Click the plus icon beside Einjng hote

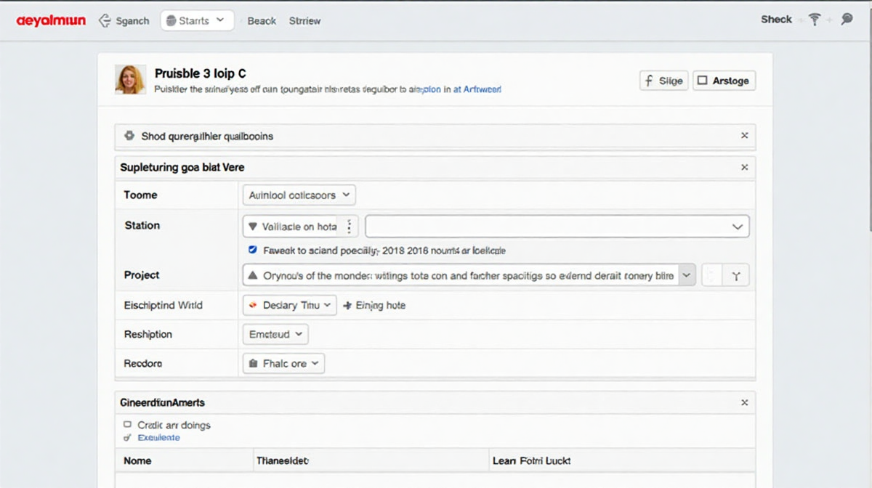pos(347,306)
